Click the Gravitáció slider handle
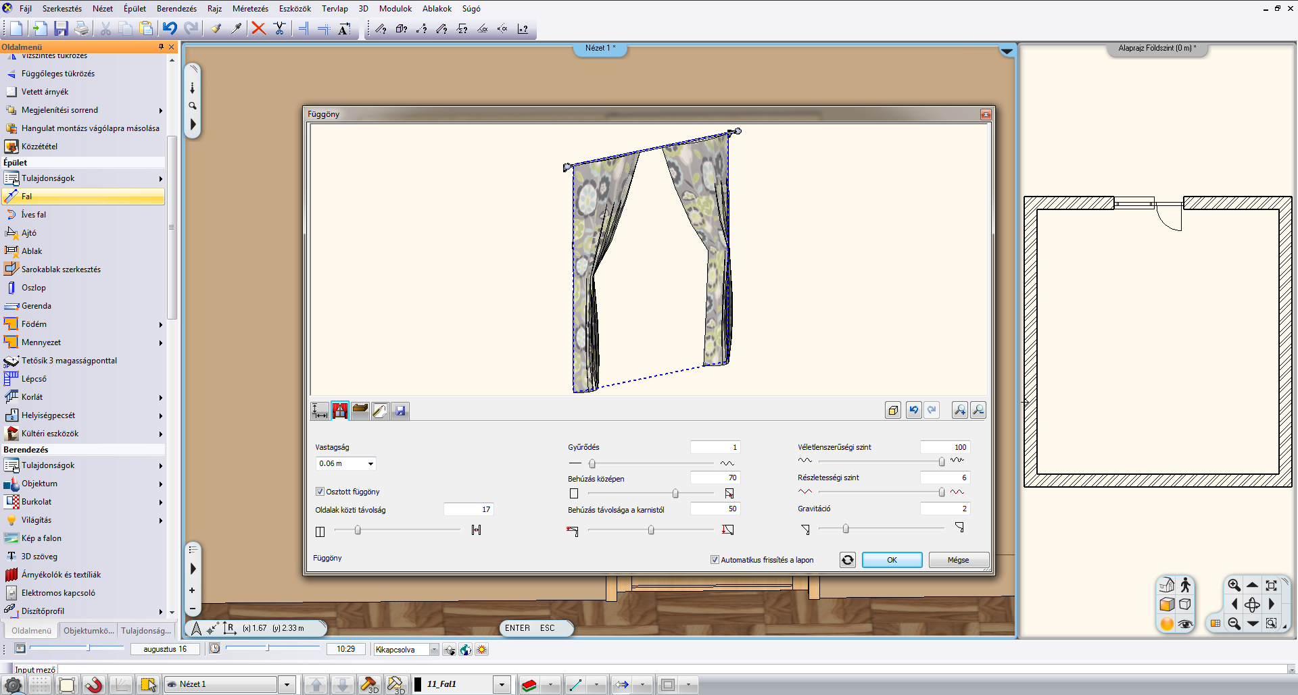The height and width of the screenshot is (695, 1298). click(x=845, y=529)
